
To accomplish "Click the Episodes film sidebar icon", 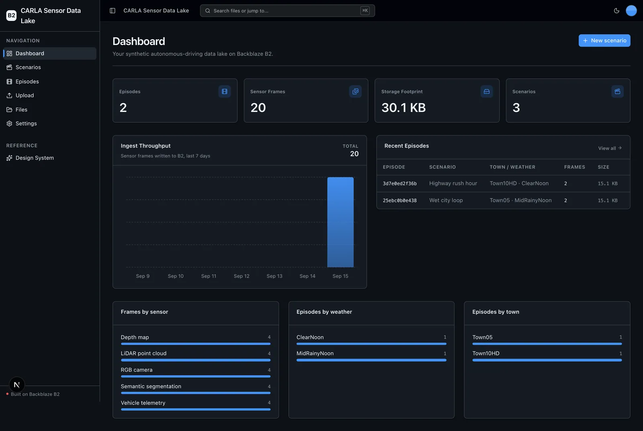I will tap(9, 82).
